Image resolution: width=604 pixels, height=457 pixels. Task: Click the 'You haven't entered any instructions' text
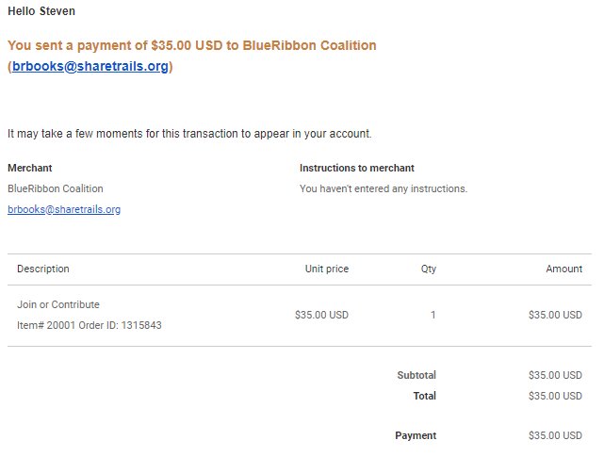[x=384, y=188]
